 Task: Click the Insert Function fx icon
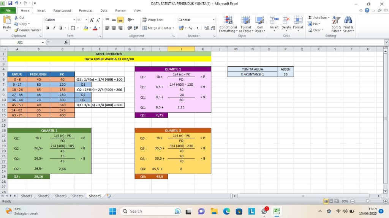point(66,42)
